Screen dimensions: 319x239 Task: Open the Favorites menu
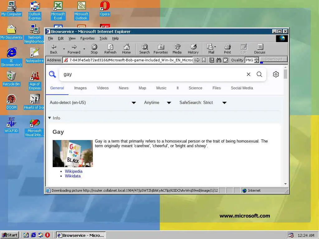click(87, 38)
